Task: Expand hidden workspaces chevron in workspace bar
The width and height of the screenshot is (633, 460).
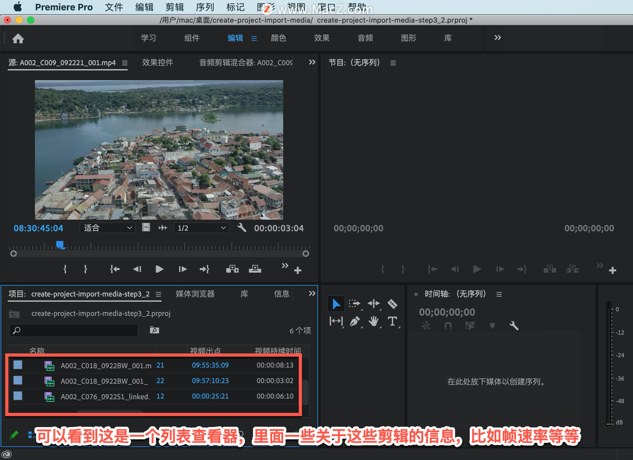Action: 497,38
